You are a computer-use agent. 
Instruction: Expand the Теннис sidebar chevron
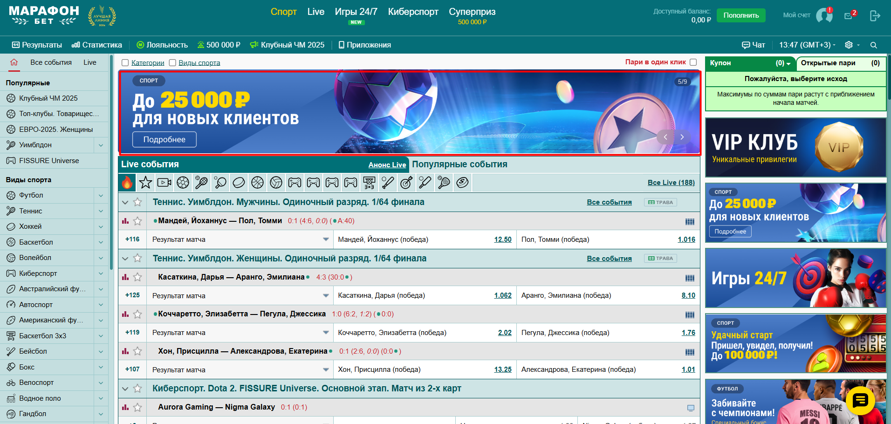(101, 211)
